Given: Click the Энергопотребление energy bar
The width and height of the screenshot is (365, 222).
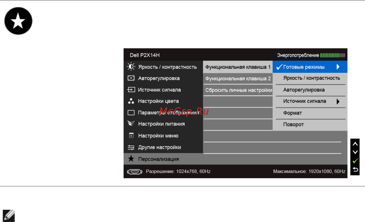Looking at the screenshot, I should point(333,55).
